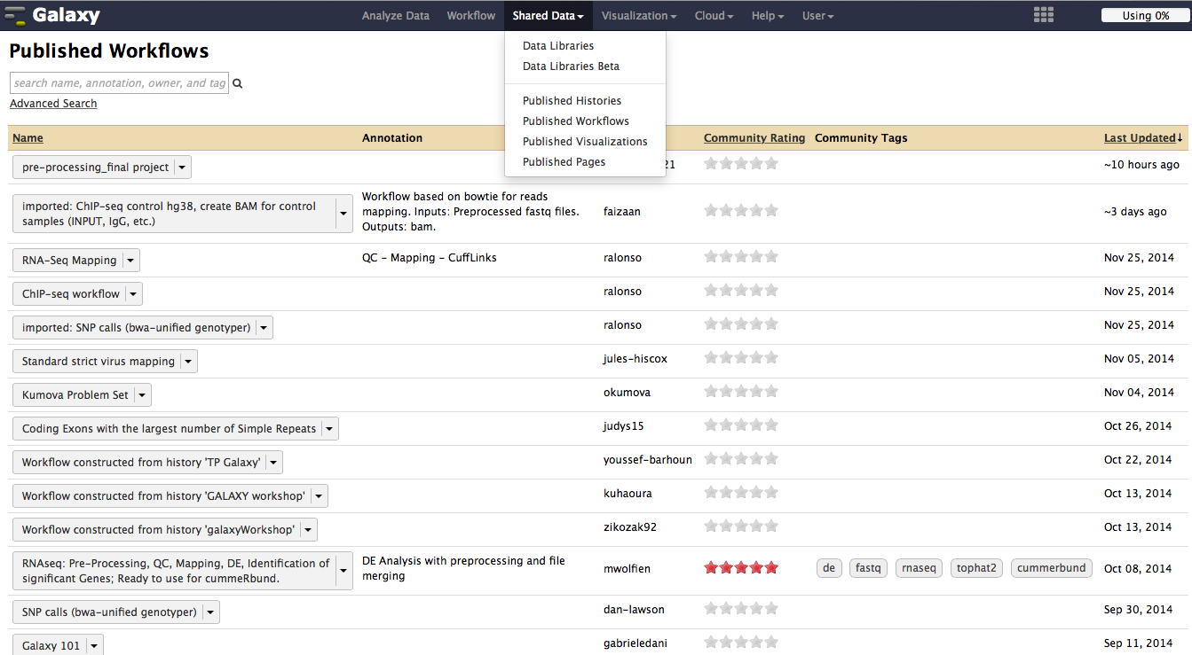Click the Galaxy logo icon
Screen dimensions: 1192x655
tap(15, 16)
